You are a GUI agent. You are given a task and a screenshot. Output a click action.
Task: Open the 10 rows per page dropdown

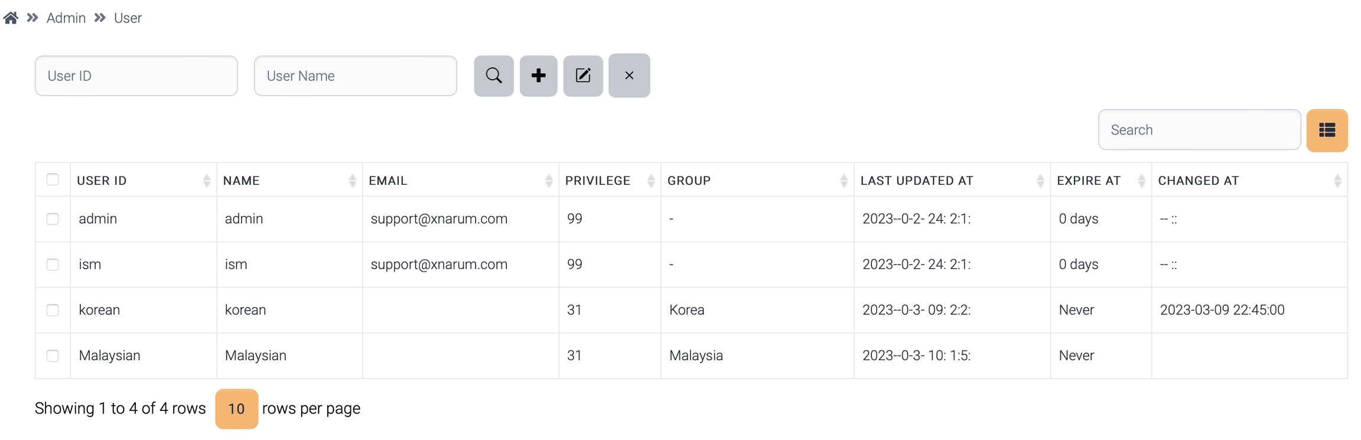pyautogui.click(x=236, y=409)
